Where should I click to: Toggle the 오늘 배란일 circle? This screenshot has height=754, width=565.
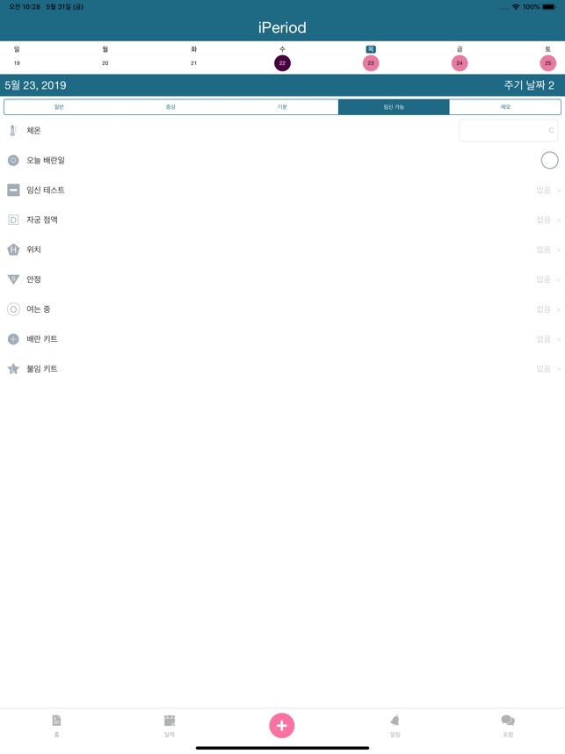coord(549,160)
